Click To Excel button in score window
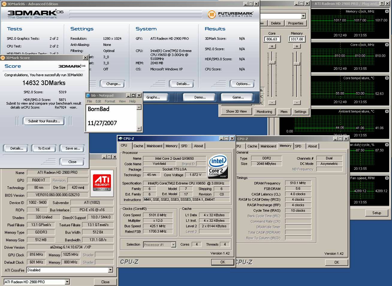The height and width of the screenshot is (286, 392). coord(44,148)
